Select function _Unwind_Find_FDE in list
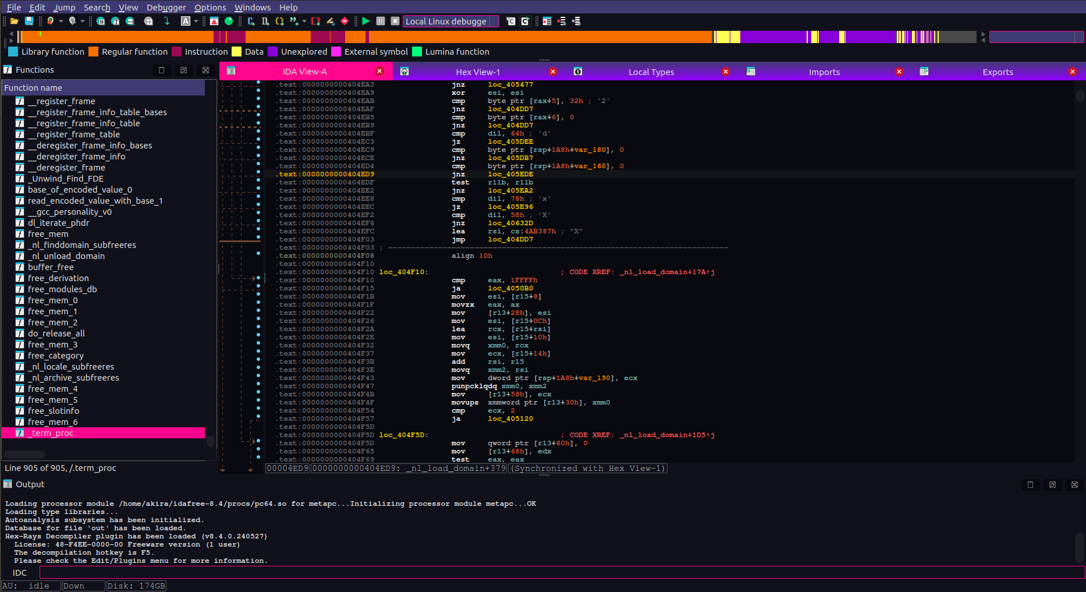Viewport: 1086px width, 592px height. tap(103, 179)
